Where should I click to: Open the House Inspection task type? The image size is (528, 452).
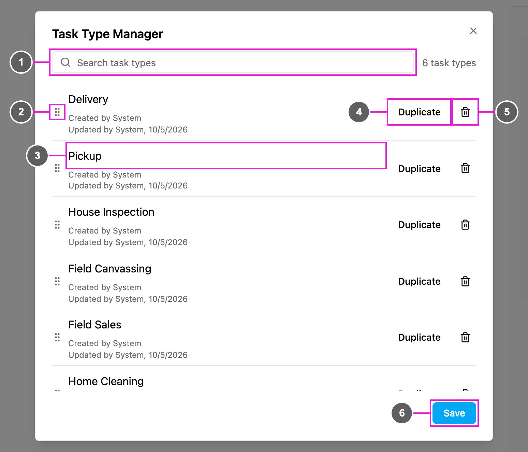[x=111, y=212]
